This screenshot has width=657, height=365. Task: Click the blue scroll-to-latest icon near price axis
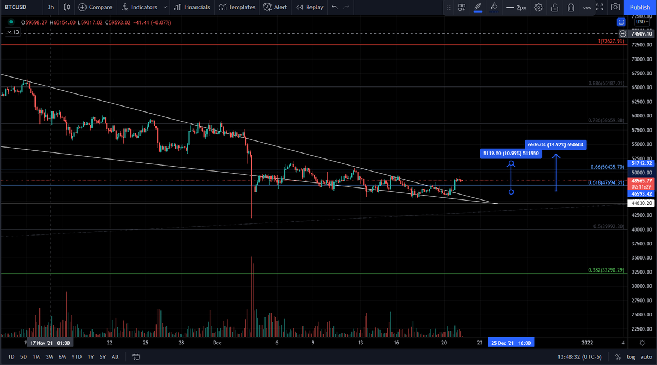[621, 22]
